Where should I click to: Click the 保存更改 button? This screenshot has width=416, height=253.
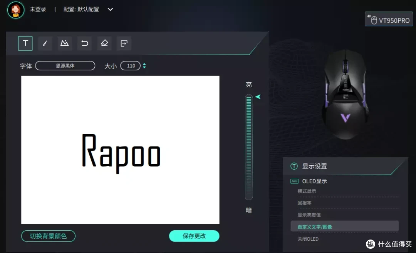[x=194, y=236]
